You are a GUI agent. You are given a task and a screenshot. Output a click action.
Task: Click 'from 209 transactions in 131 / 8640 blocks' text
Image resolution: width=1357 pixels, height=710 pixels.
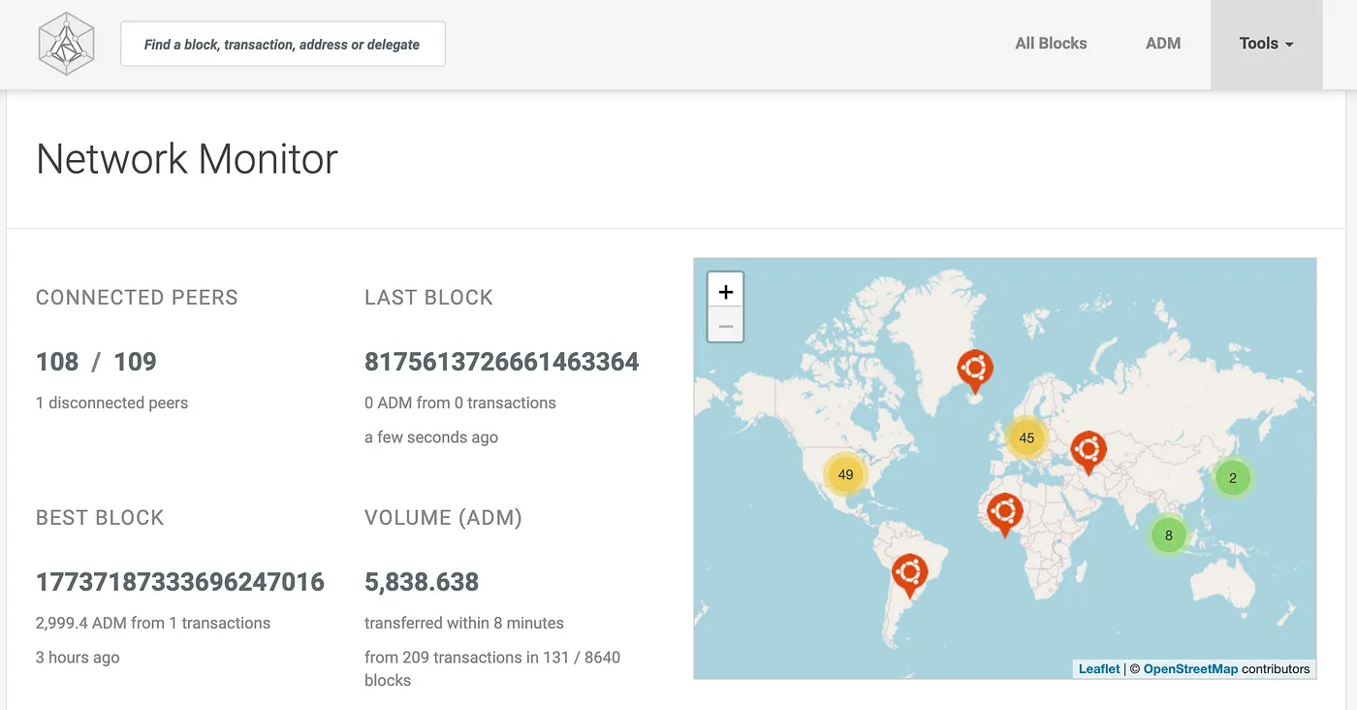492,668
